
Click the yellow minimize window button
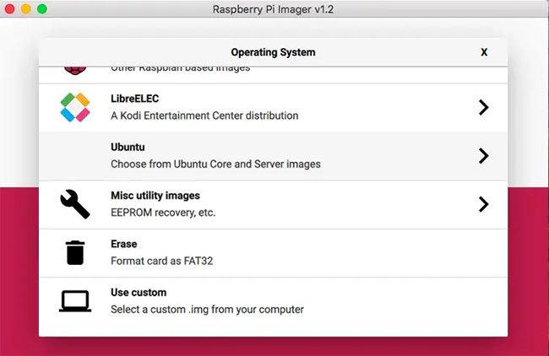(x=26, y=9)
